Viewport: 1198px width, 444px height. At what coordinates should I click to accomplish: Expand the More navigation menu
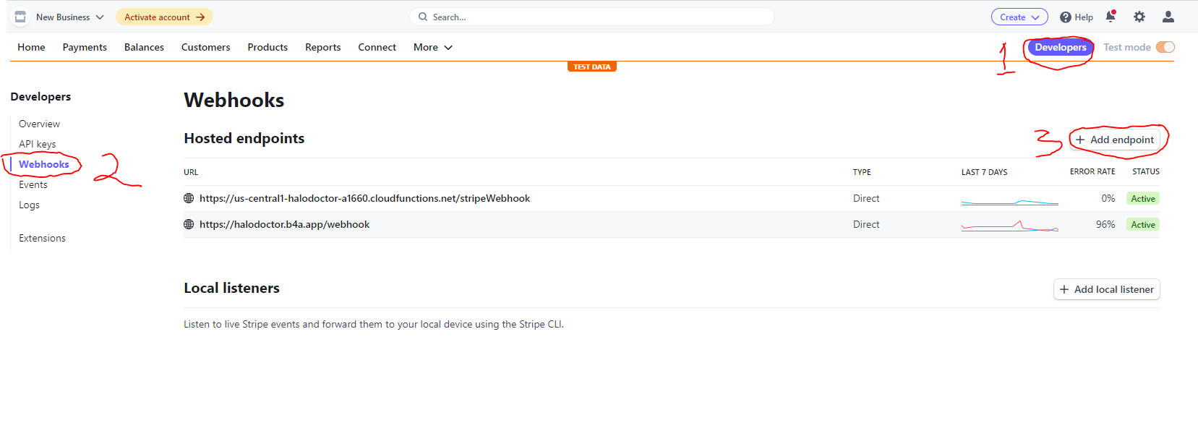point(432,47)
